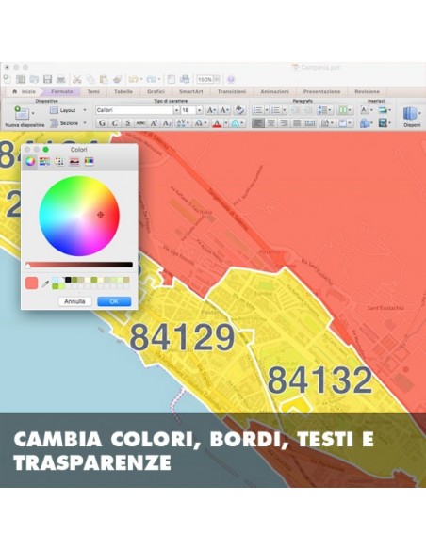Toggle strikethrough abc formatting
This screenshot has width=426, height=550.
tap(140, 123)
